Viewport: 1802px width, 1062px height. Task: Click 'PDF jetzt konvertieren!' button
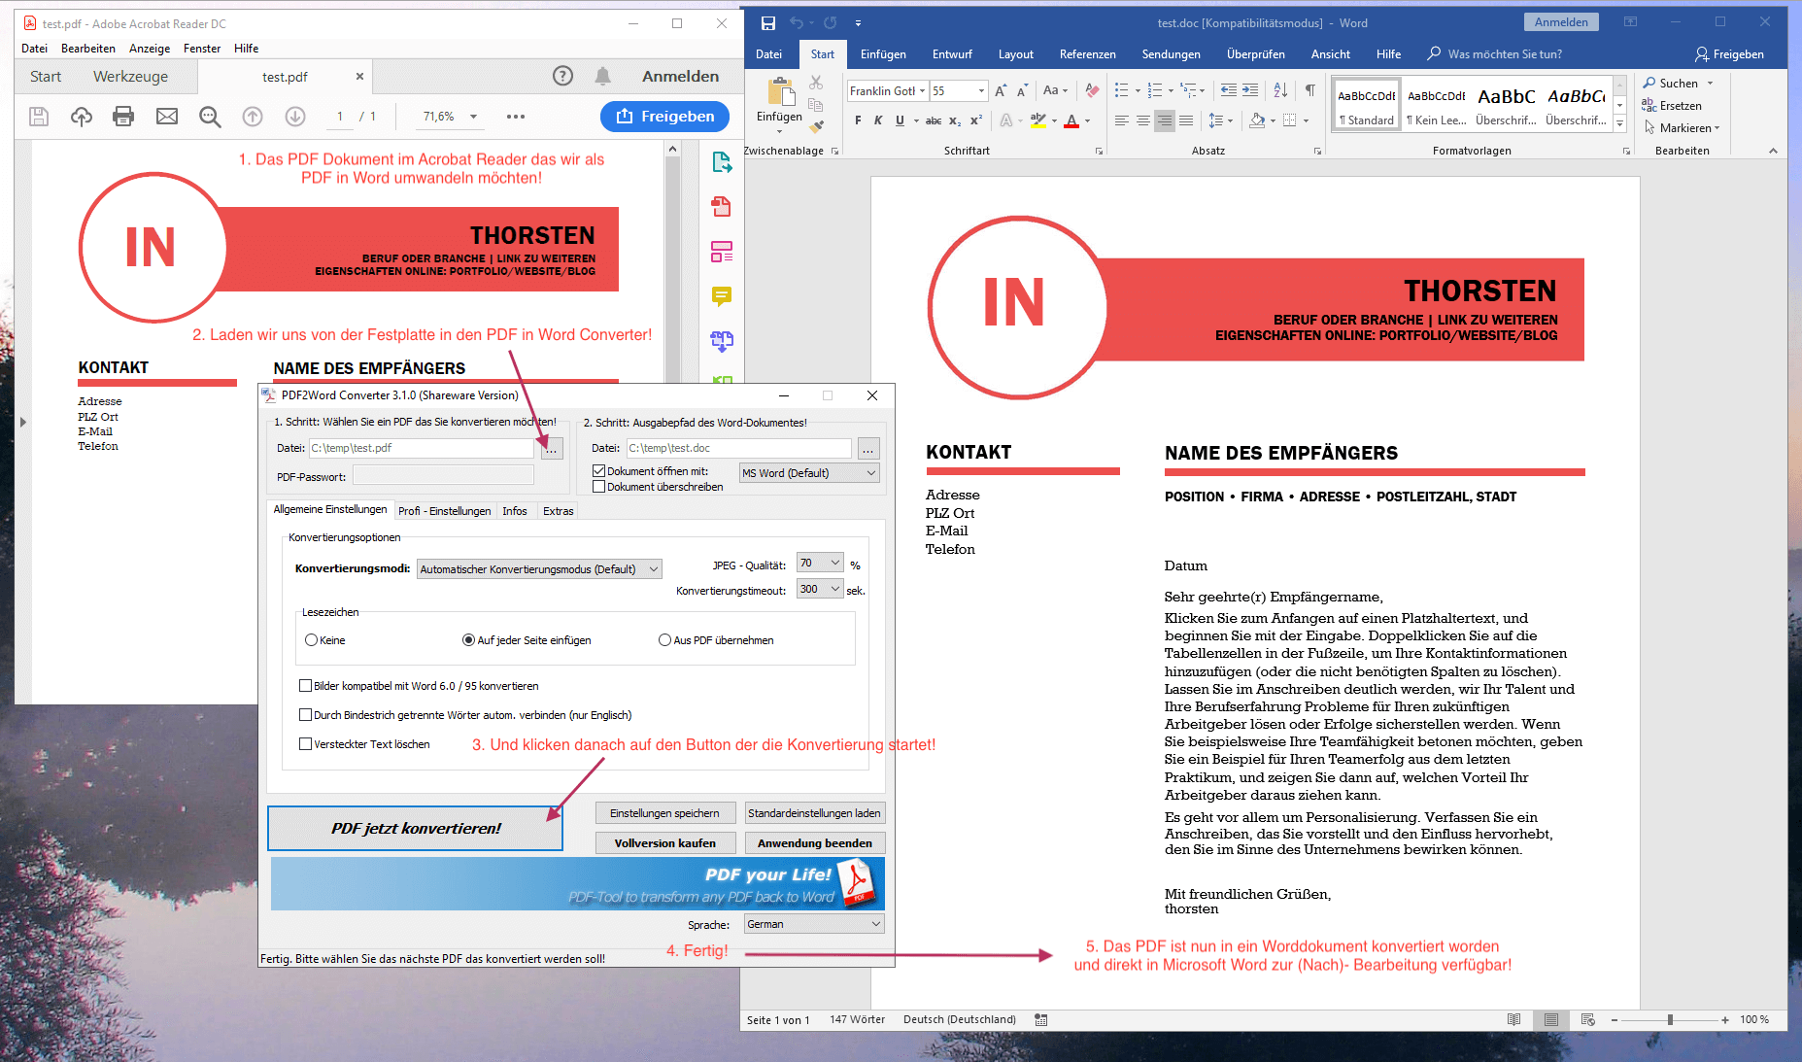[416, 828]
